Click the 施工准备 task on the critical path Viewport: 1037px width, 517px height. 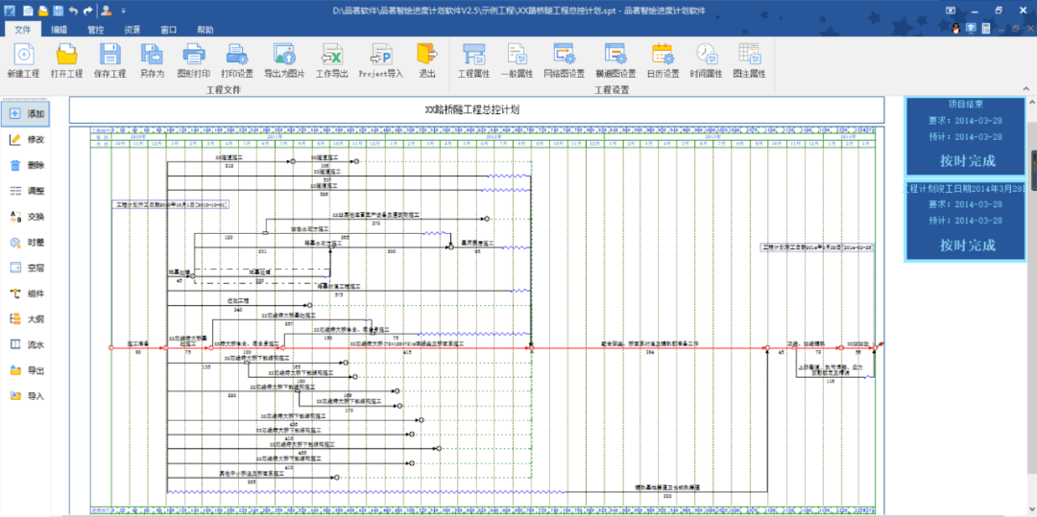pos(138,344)
